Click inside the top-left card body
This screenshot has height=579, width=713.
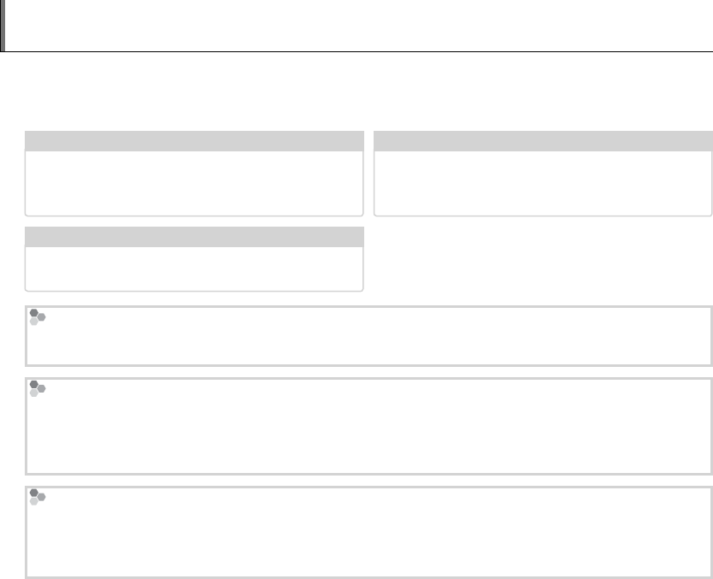tap(195, 183)
